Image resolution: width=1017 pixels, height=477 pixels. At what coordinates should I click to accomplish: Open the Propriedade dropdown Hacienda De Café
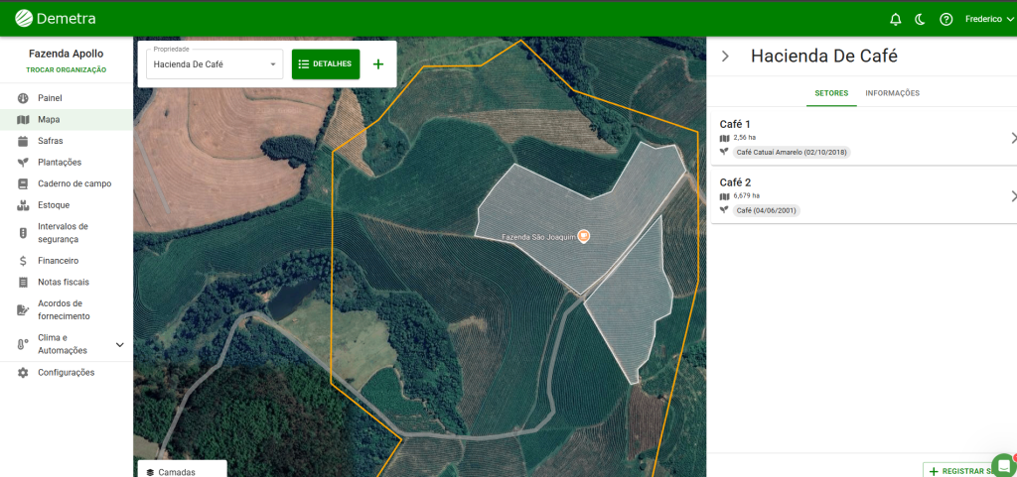pos(215,64)
